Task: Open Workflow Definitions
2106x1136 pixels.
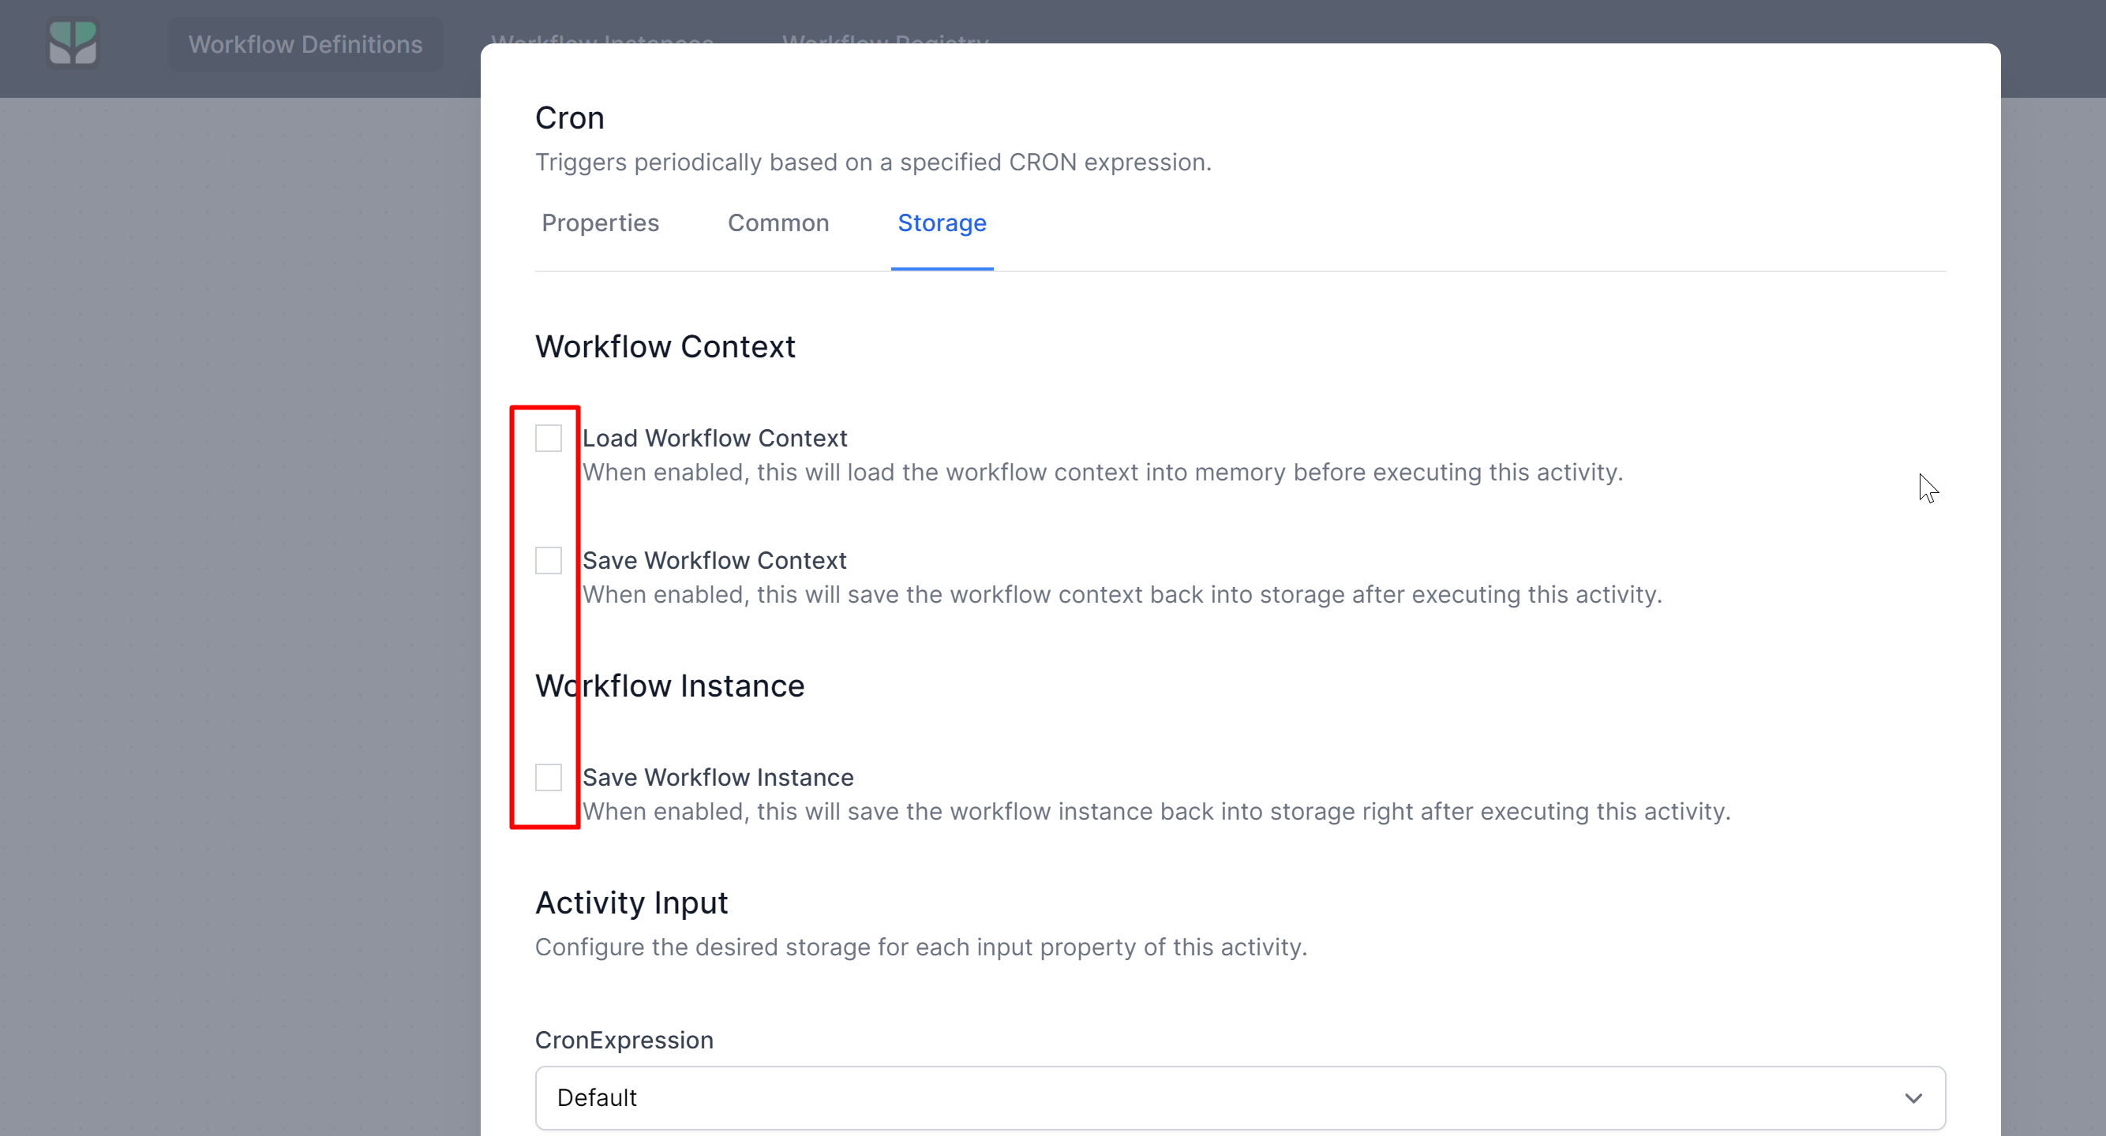Action: [x=304, y=44]
